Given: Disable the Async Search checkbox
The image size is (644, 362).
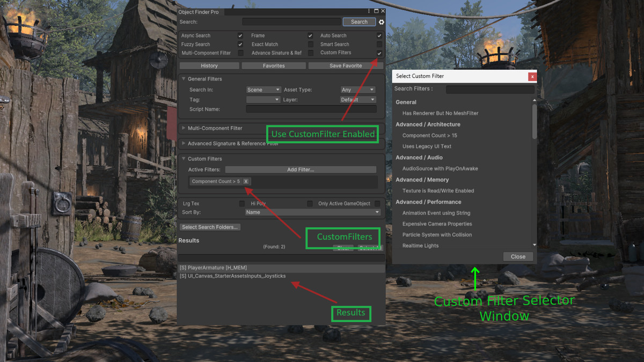Looking at the screenshot, I should [239, 35].
